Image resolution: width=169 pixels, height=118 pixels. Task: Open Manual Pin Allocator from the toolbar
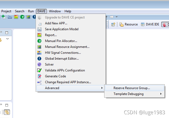click(22, 17)
